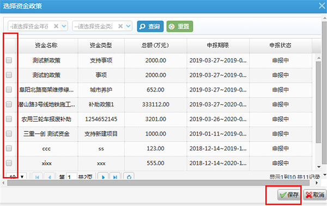Image resolution: width=327 pixels, height=206 pixels.
Task: Go to the first page icon
Action: [37, 177]
